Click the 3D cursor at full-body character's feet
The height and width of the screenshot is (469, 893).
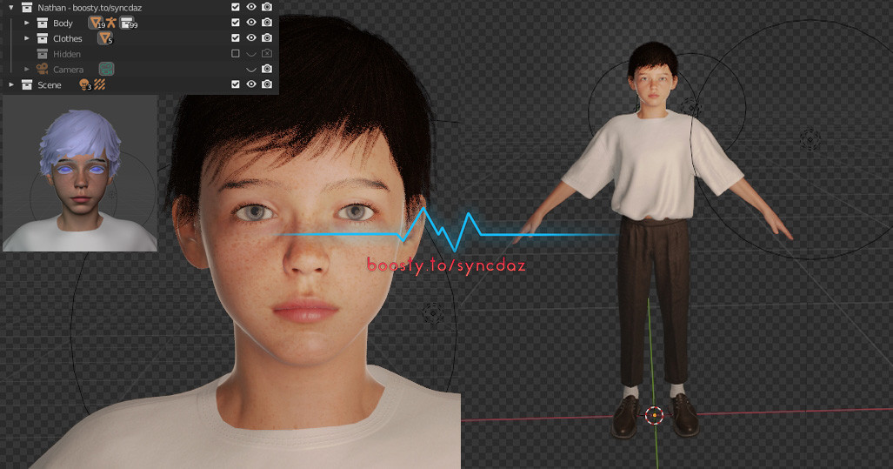(x=655, y=415)
